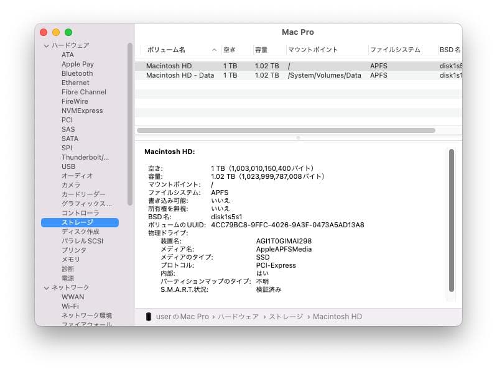The width and height of the screenshot is (497, 372).
Task: Click the green zoom window button
Action: [x=68, y=32]
